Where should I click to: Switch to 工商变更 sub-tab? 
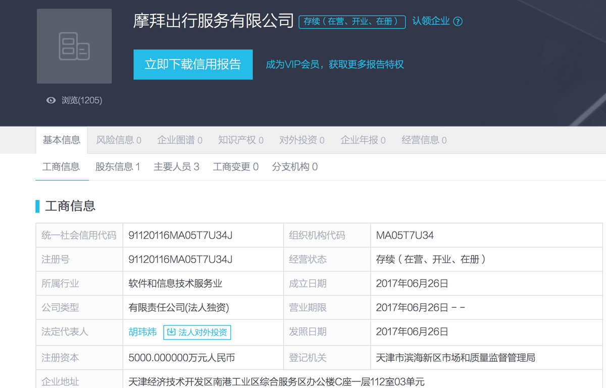235,167
